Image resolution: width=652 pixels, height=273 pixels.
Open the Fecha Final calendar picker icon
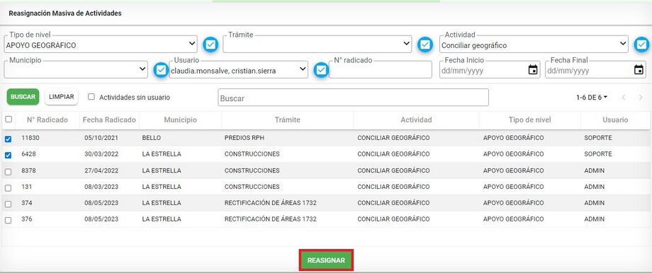(639, 70)
